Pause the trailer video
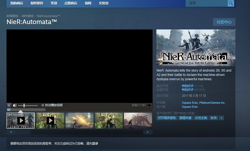 (9, 105)
